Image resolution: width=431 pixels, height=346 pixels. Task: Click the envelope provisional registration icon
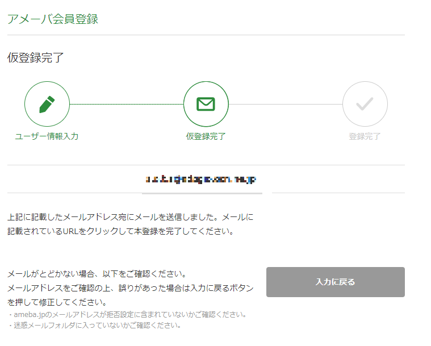[206, 104]
